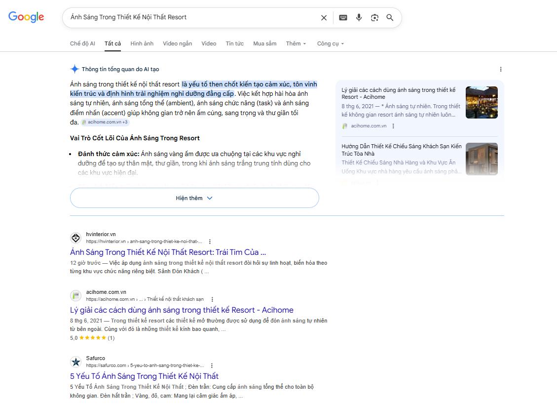
Task: Click inside the search text field
Action: [192, 17]
